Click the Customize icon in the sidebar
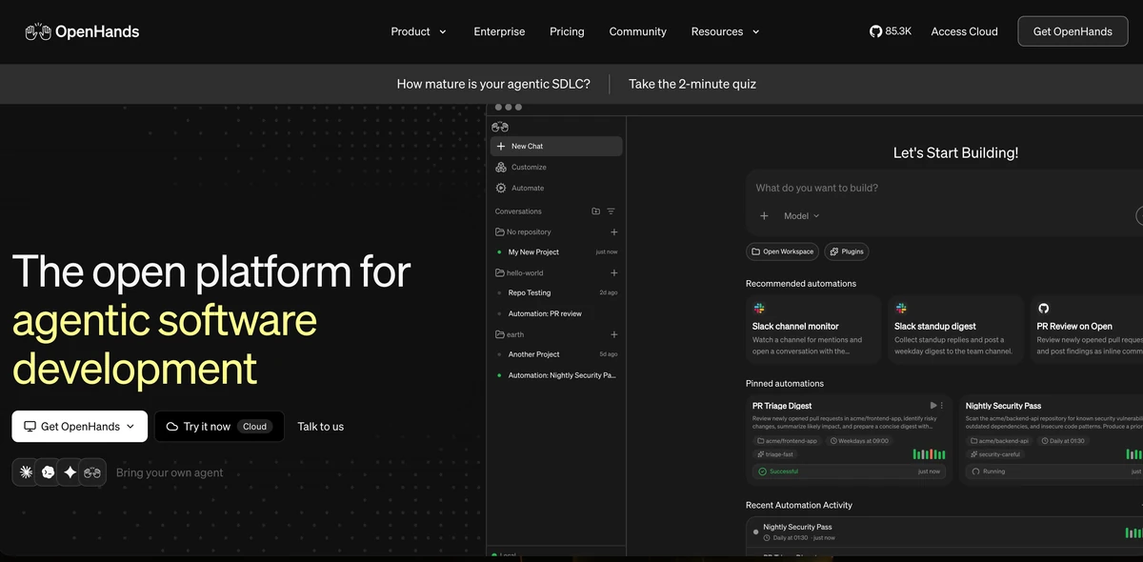Screen dimensions: 1143x562 coord(501,167)
